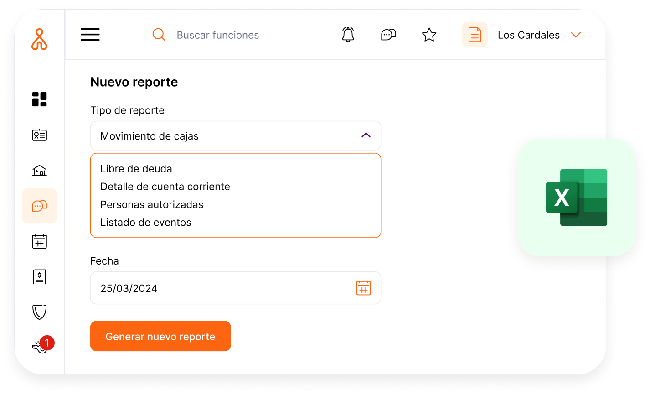Select the highlighted chat bubbles sidebar icon
The image size is (650, 395).
[x=39, y=206]
